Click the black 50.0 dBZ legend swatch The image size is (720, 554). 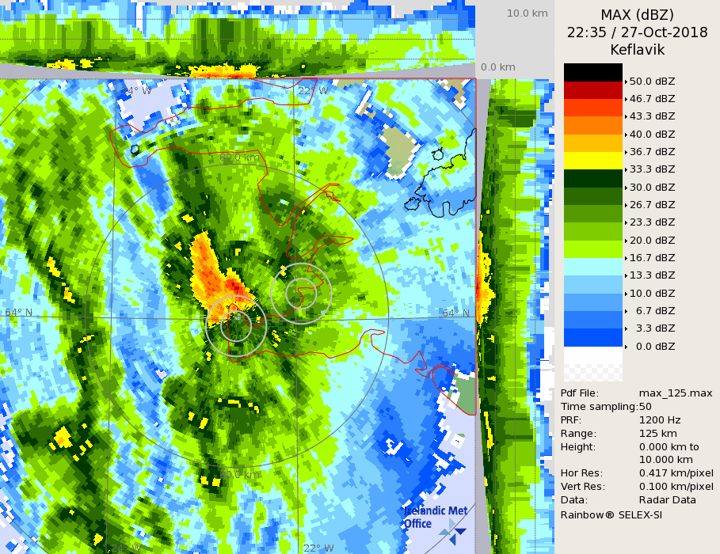pyautogui.click(x=592, y=72)
